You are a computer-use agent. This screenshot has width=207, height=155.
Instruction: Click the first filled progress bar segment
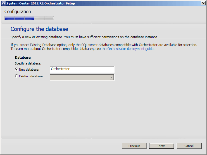coord(9,18)
